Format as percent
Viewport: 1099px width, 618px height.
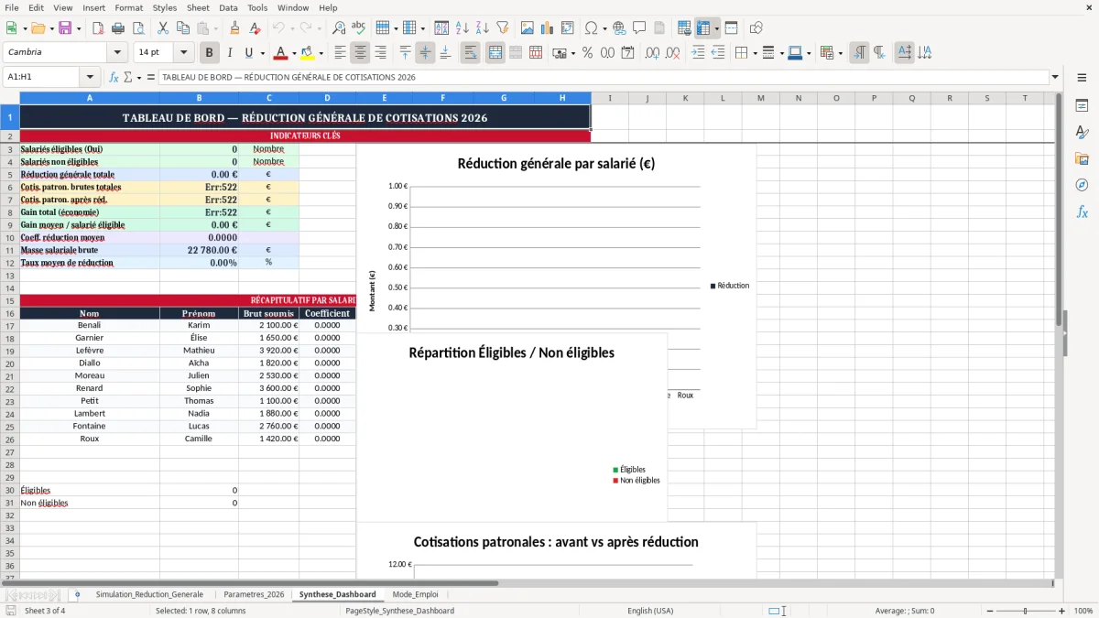pyautogui.click(x=587, y=53)
